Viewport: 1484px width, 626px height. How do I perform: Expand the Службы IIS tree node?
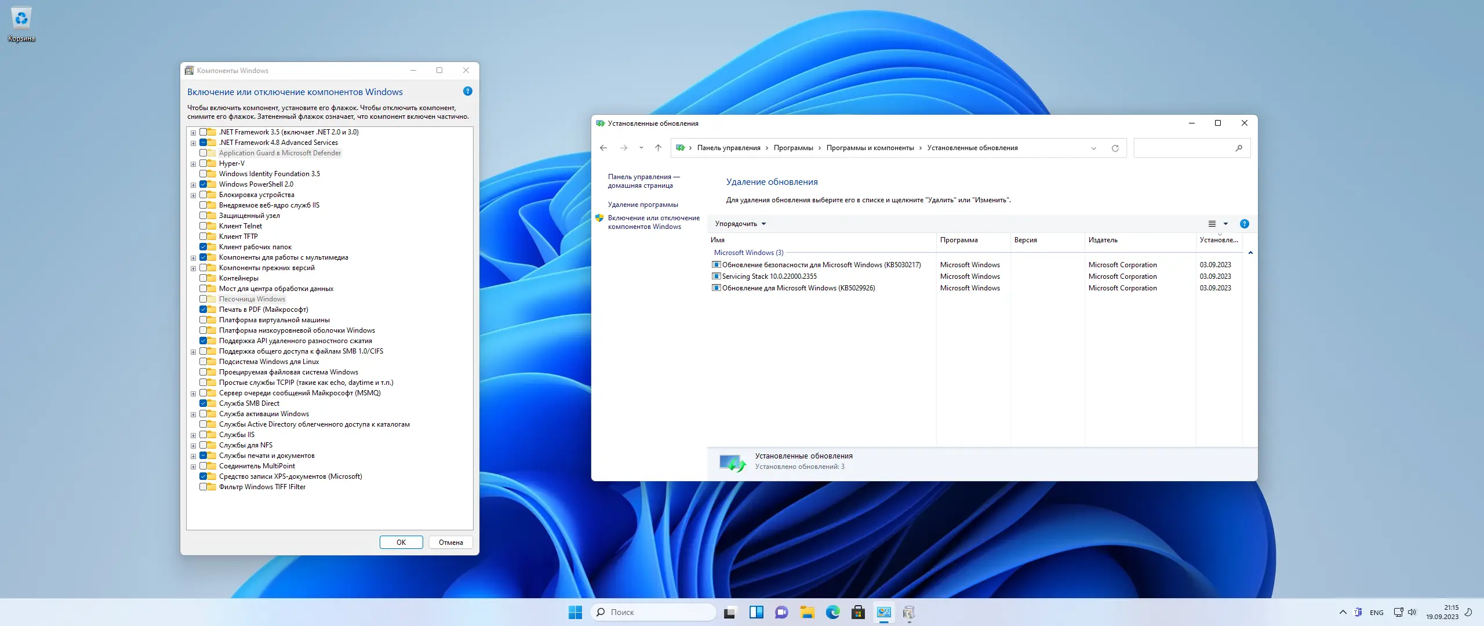pos(194,435)
